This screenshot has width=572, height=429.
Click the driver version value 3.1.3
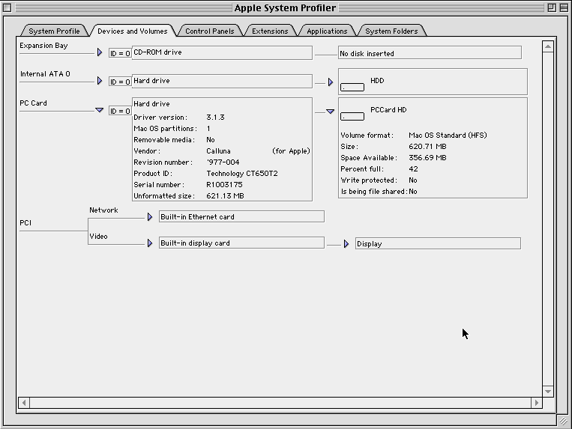(x=215, y=118)
